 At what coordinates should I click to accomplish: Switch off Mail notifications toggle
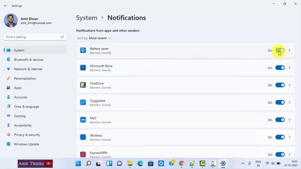click(280, 120)
